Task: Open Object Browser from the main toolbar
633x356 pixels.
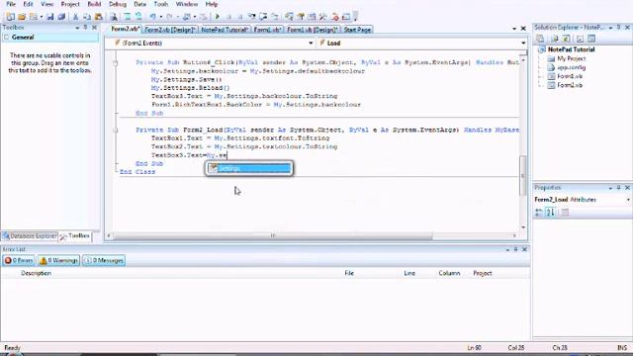Action: coord(313,17)
